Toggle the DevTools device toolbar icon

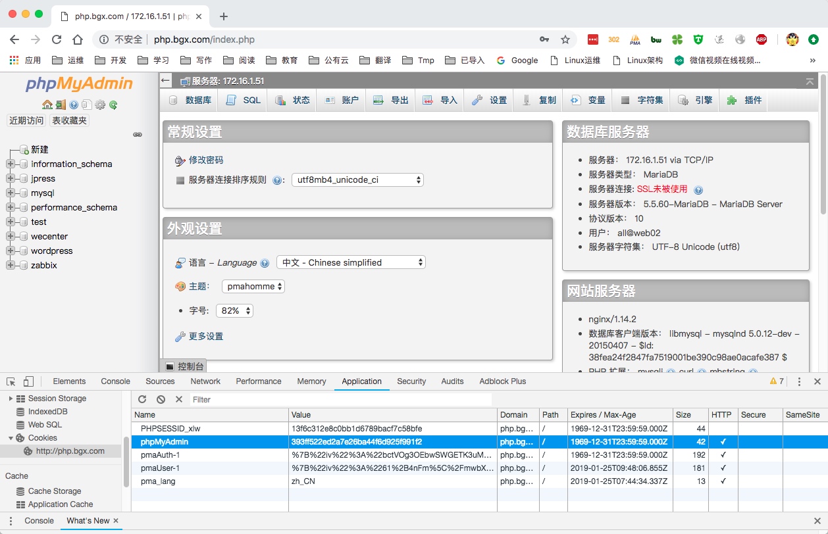(28, 381)
